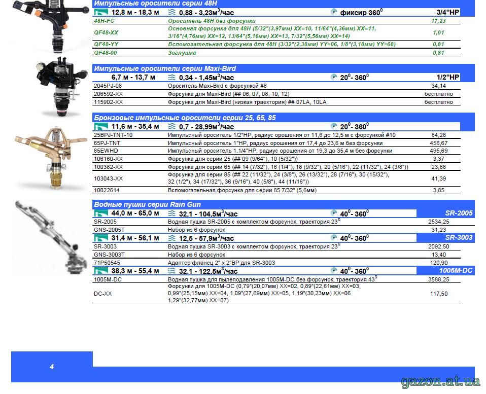Click the 3/4"HP thread size label
Viewport: 486px width, 394px height.
pyautogui.click(x=448, y=12)
